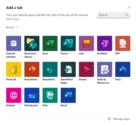Open the SharePoint Pages tile
136x126 pixels.
click(x=68, y=69)
